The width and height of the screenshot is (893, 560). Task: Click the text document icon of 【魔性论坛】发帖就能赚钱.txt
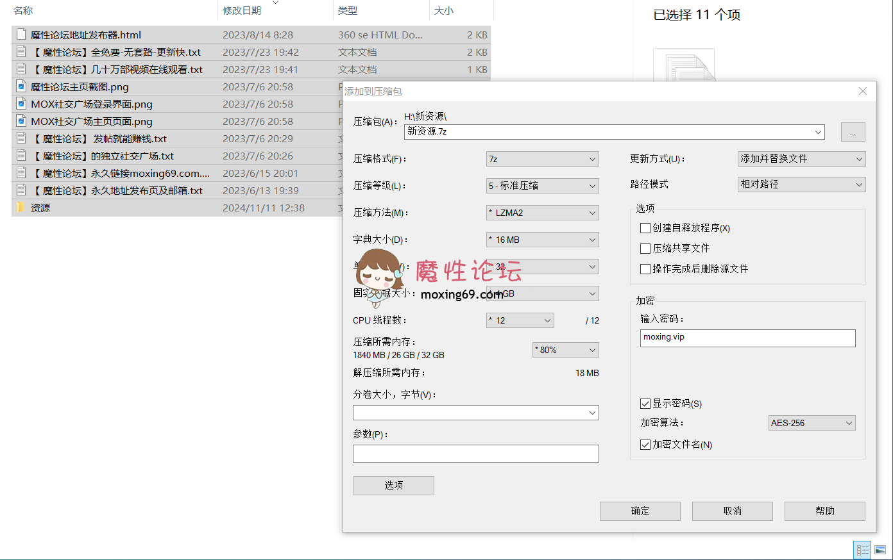21,138
